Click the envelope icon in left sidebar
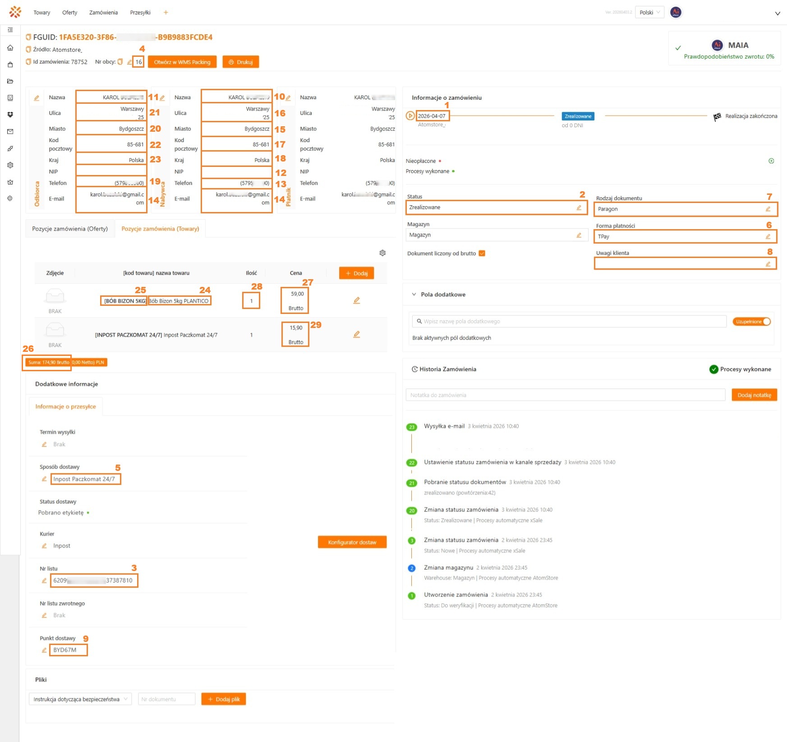787x742 pixels. pos(10,132)
